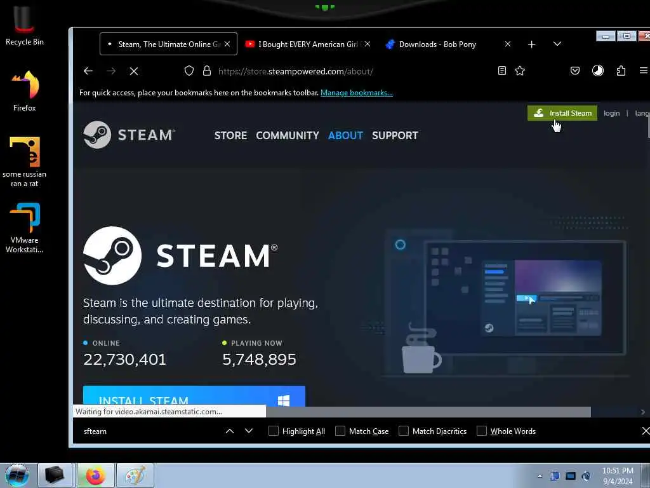650x488 pixels.
Task: Switch to the Downloads - Bob Pony tab
Action: coord(448,44)
